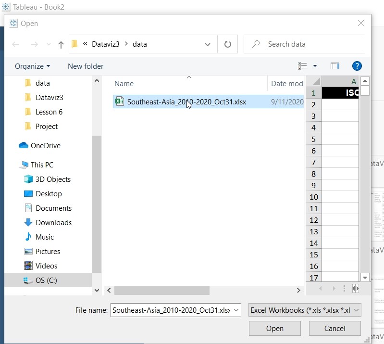Sort files by the Name column

coord(124,84)
